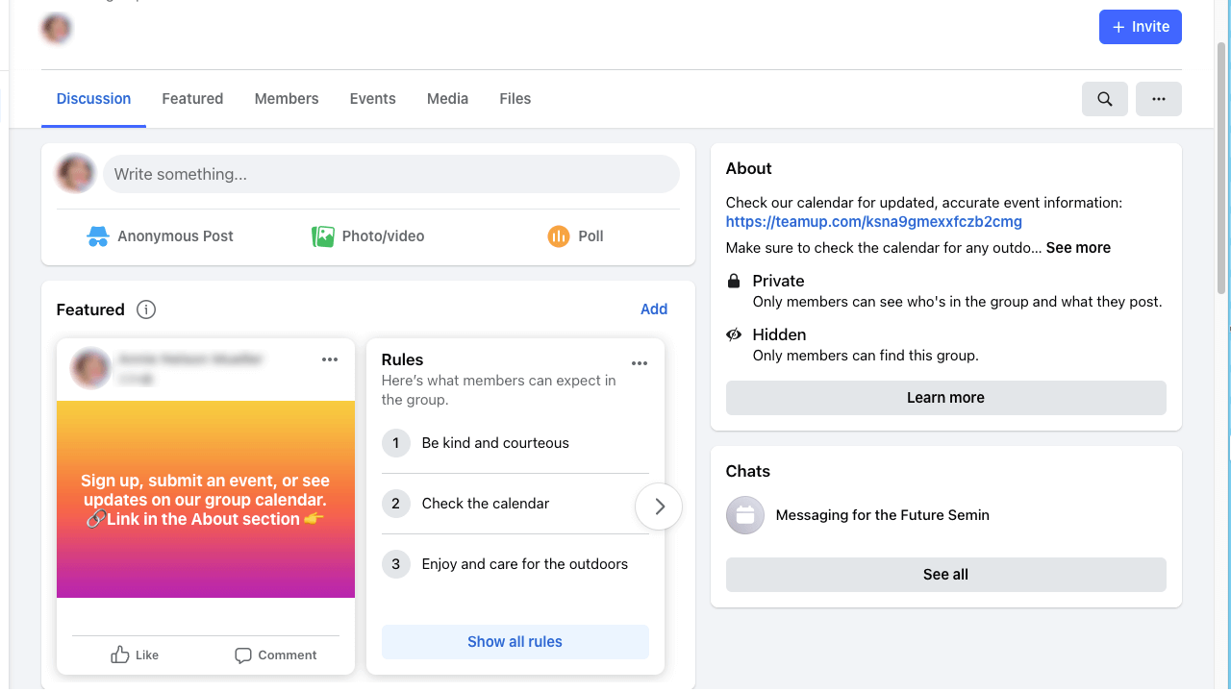Click See all chats button
Image resolution: width=1231 pixels, height=692 pixels.
(x=946, y=575)
